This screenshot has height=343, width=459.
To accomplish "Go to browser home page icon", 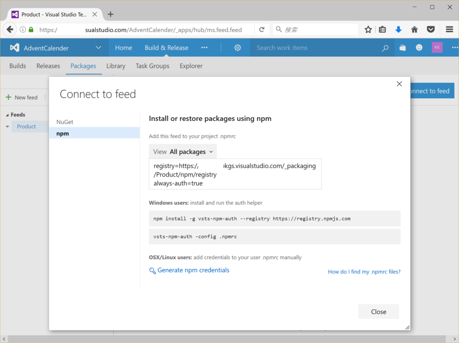I will click(415, 30).
